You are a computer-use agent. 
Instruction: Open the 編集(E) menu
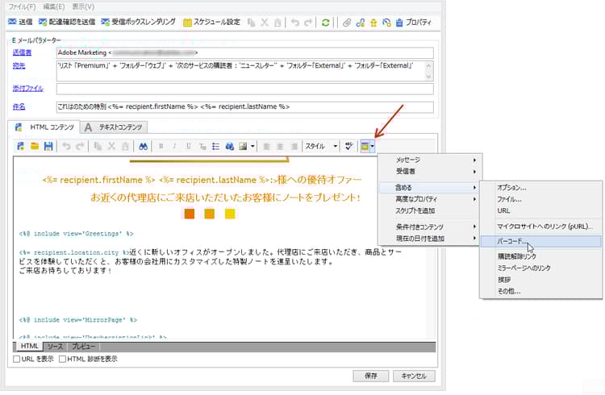click(x=53, y=6)
